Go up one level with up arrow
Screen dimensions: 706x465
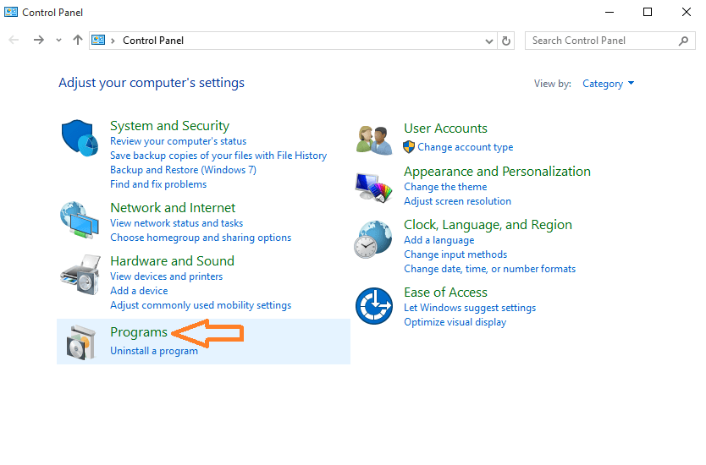pos(78,40)
